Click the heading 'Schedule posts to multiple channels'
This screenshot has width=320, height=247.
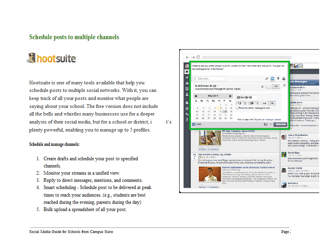74,37
